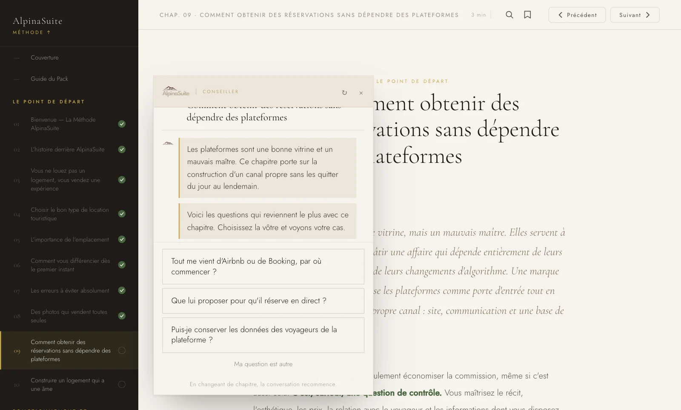This screenshot has width=681, height=410.
Task: Close the Conseiller chat panel
Action: 361,93
